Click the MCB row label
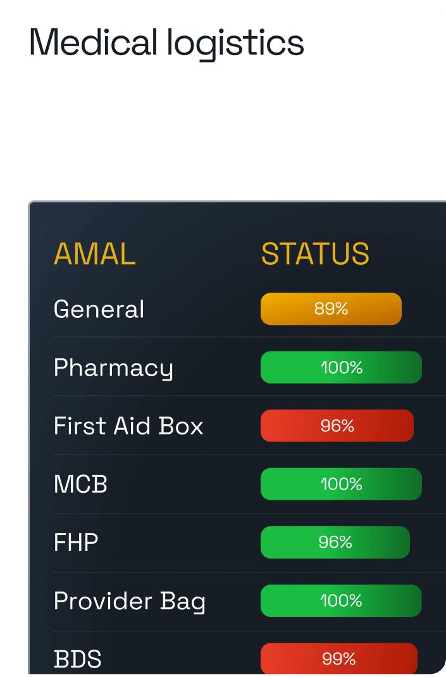 80,484
